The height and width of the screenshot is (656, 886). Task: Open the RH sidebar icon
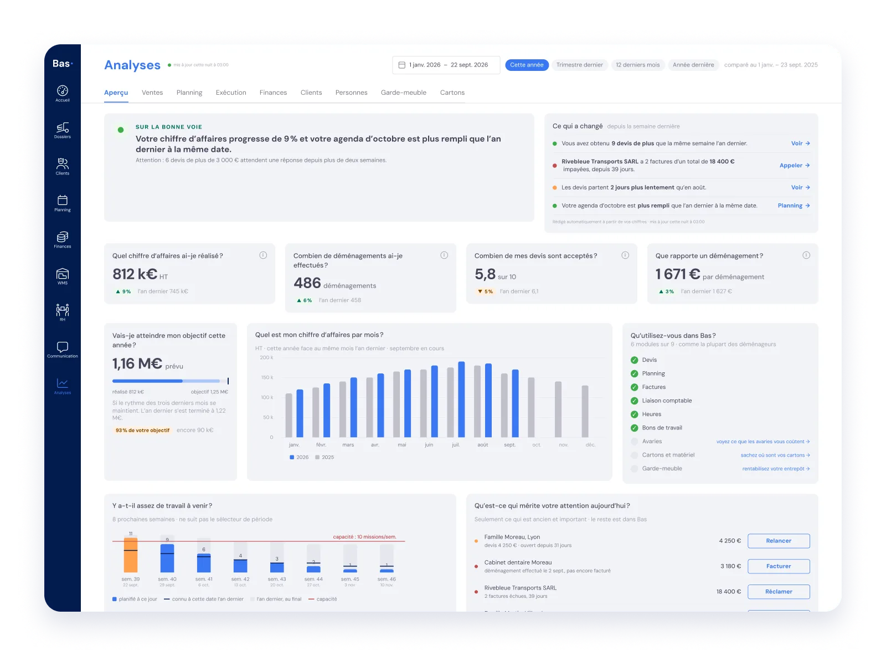(63, 312)
